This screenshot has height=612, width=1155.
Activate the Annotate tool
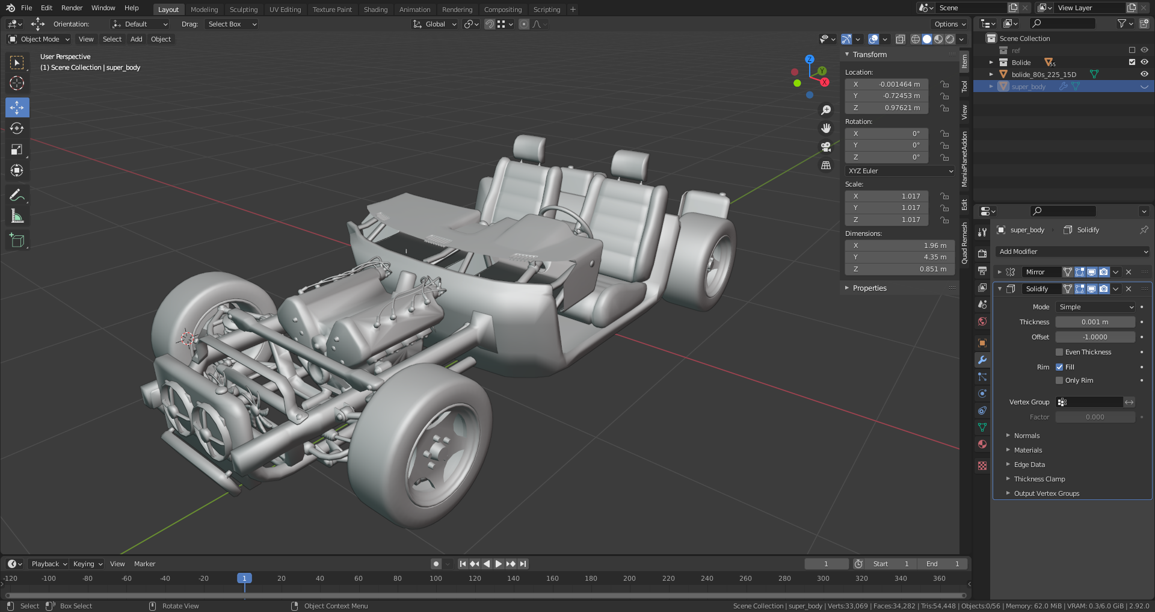pyautogui.click(x=17, y=195)
